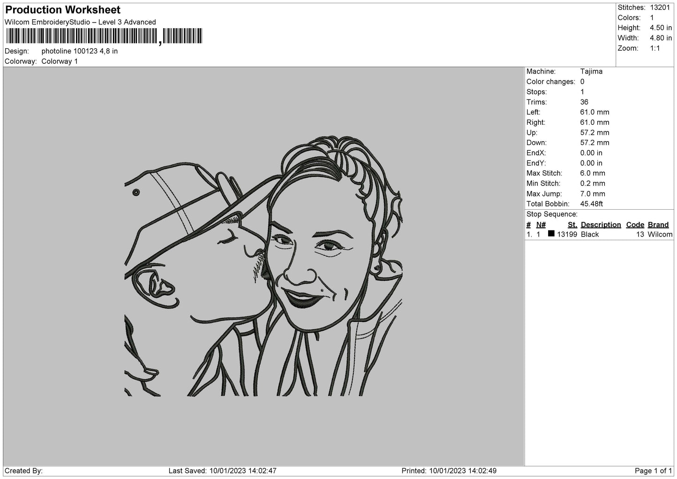
Task: Click the Total Bobbin value 45.48ft
Action: [x=591, y=204]
